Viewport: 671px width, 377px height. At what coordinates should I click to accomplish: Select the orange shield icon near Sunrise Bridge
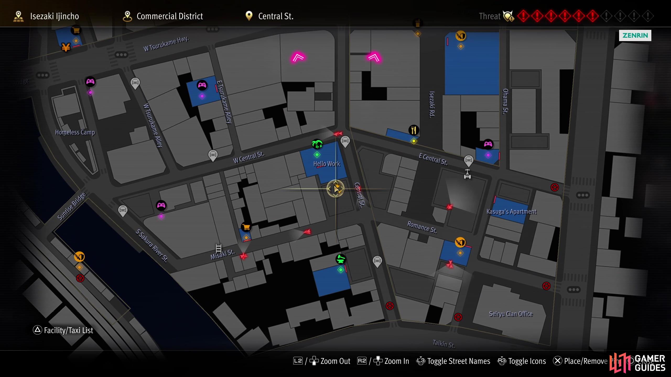pos(79,257)
